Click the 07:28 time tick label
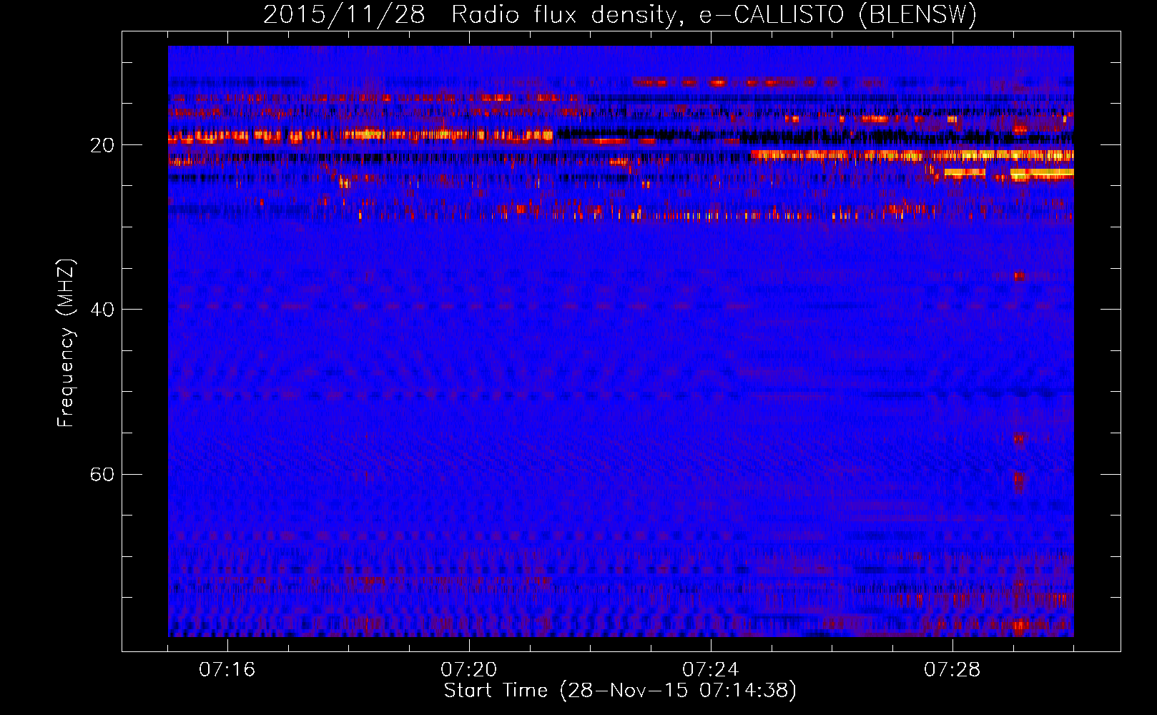 [x=952, y=669]
